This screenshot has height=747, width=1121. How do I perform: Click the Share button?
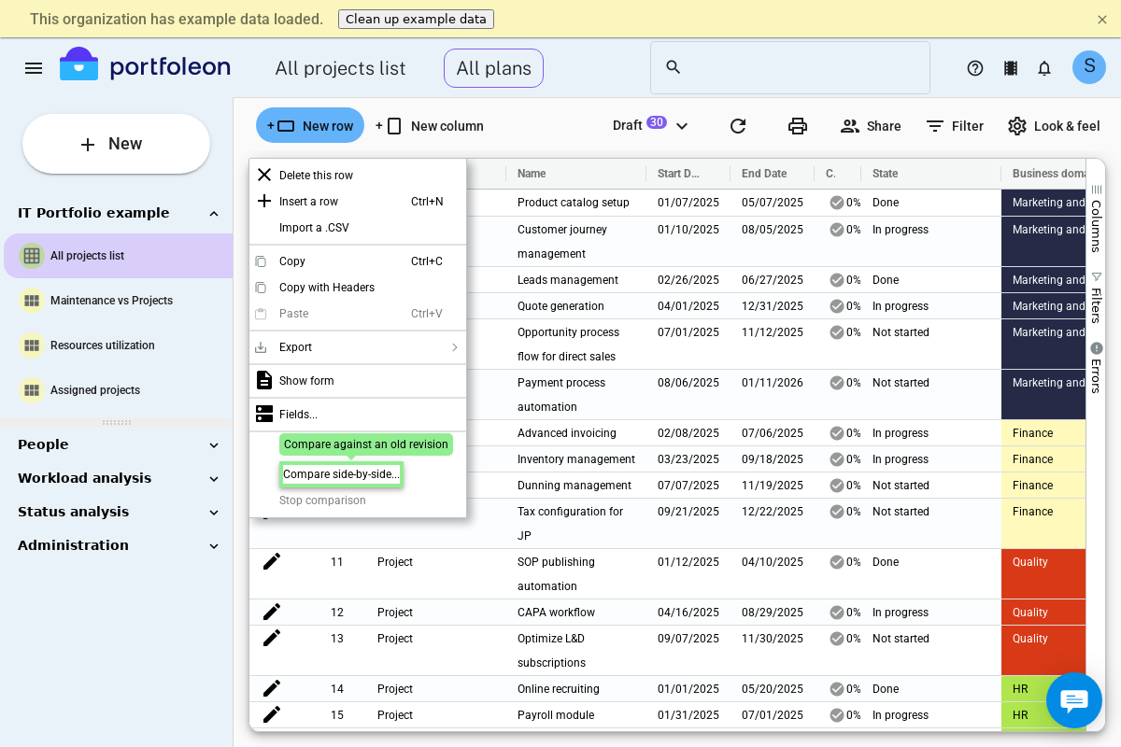[x=871, y=126]
